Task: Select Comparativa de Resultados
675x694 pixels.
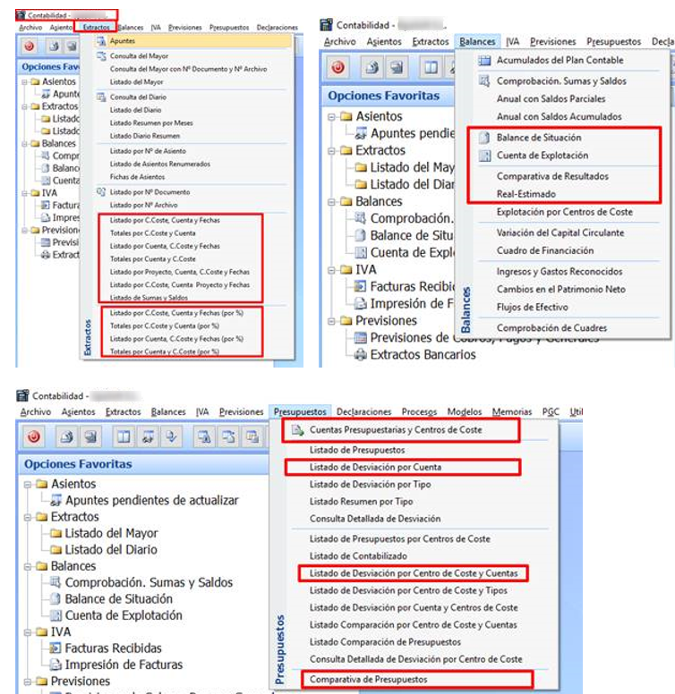Action: (552, 176)
